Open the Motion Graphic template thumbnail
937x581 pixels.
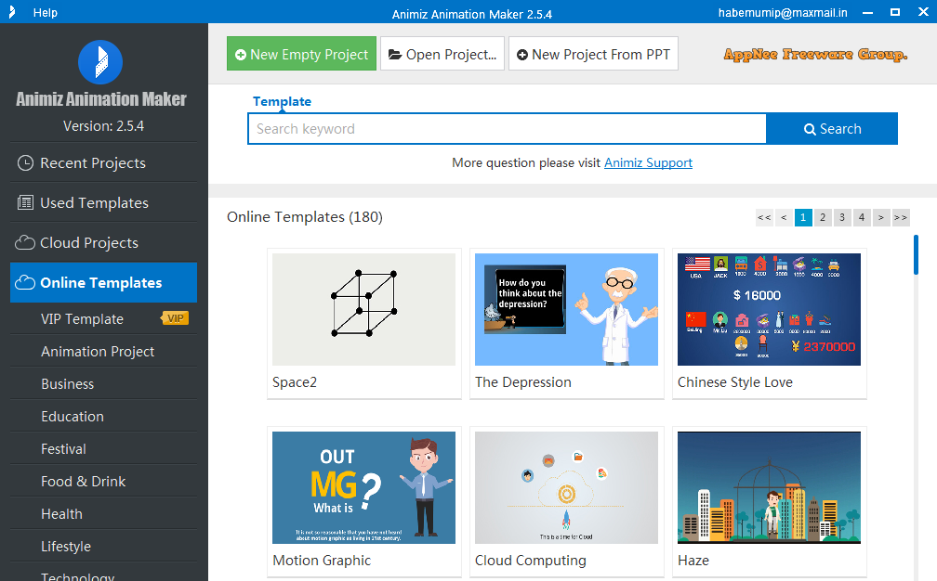pos(364,488)
